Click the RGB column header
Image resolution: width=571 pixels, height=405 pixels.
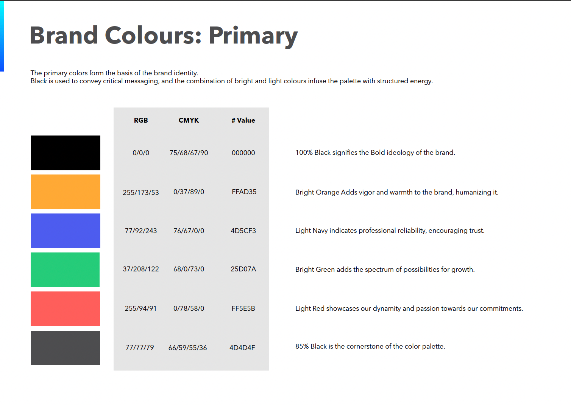tap(141, 120)
